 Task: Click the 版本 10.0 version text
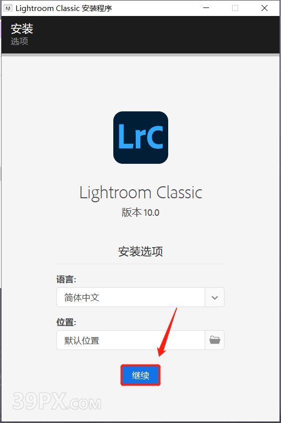point(141,212)
